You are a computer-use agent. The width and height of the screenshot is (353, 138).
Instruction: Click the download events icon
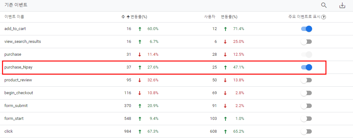click(x=342, y=5)
